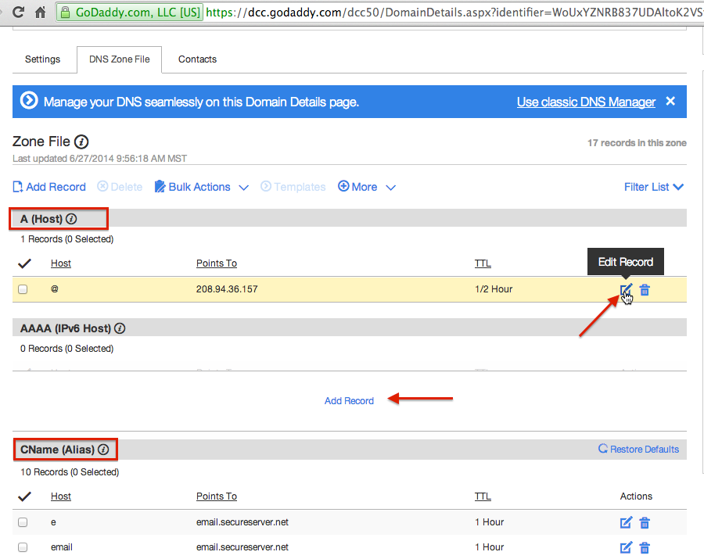704x559 pixels.
Task: Sort A records by Points To column
Action: (x=217, y=263)
